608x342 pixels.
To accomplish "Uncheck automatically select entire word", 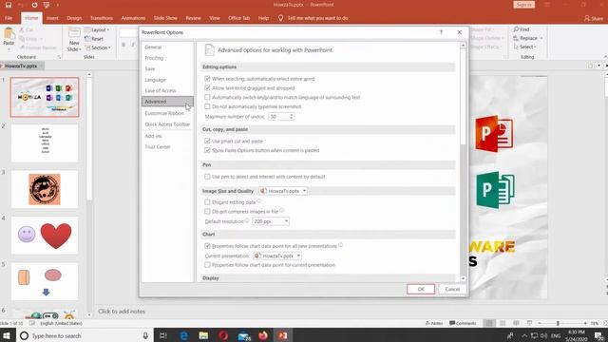I will point(207,79).
